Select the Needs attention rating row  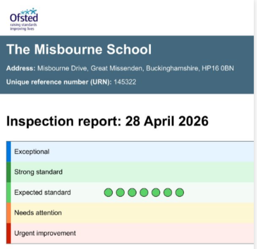(130, 213)
